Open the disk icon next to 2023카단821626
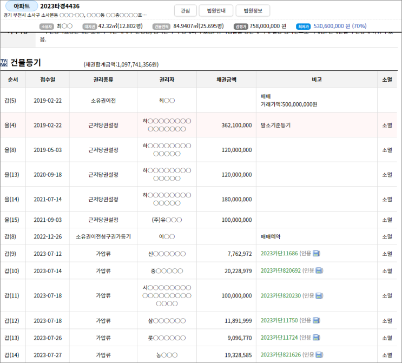Viewport: 402px width, 363px height. click(x=319, y=355)
